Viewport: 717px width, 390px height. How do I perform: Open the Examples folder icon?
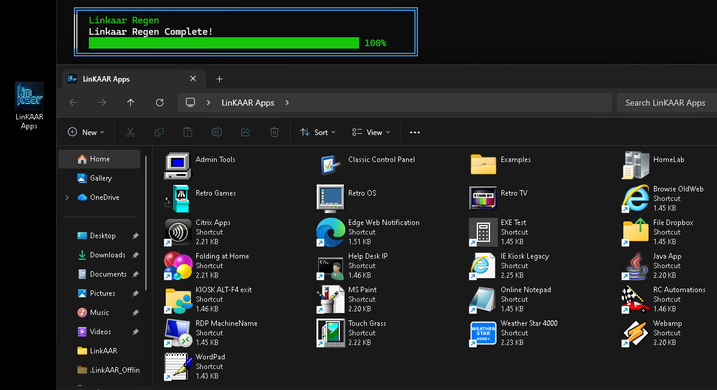[x=483, y=164]
